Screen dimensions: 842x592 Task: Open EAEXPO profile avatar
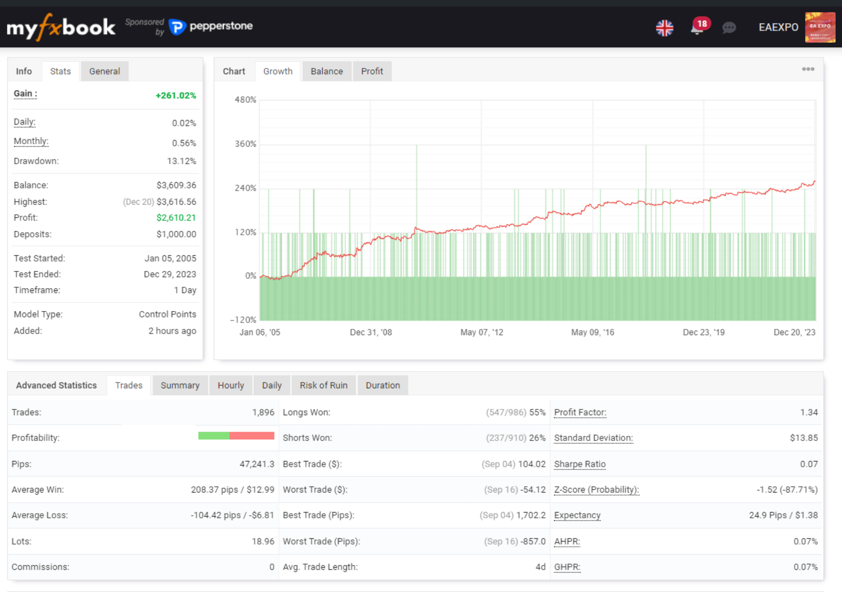820,27
